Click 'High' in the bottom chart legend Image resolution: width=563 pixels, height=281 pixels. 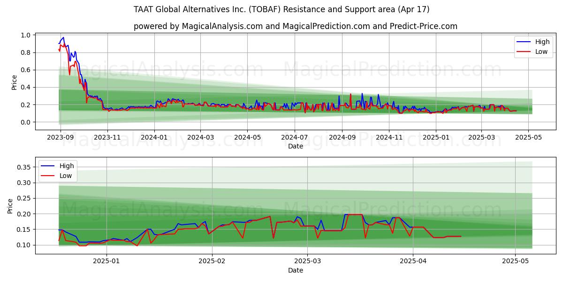pyautogui.click(x=67, y=166)
